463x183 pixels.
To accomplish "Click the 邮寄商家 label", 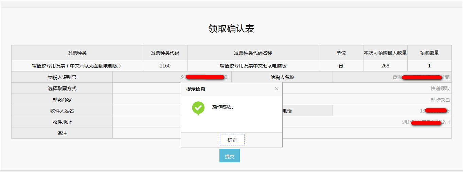I will (x=62, y=100).
